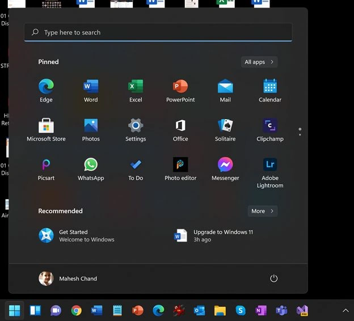
Task: Open Get Started Welcome to Windows
Action: click(x=77, y=236)
